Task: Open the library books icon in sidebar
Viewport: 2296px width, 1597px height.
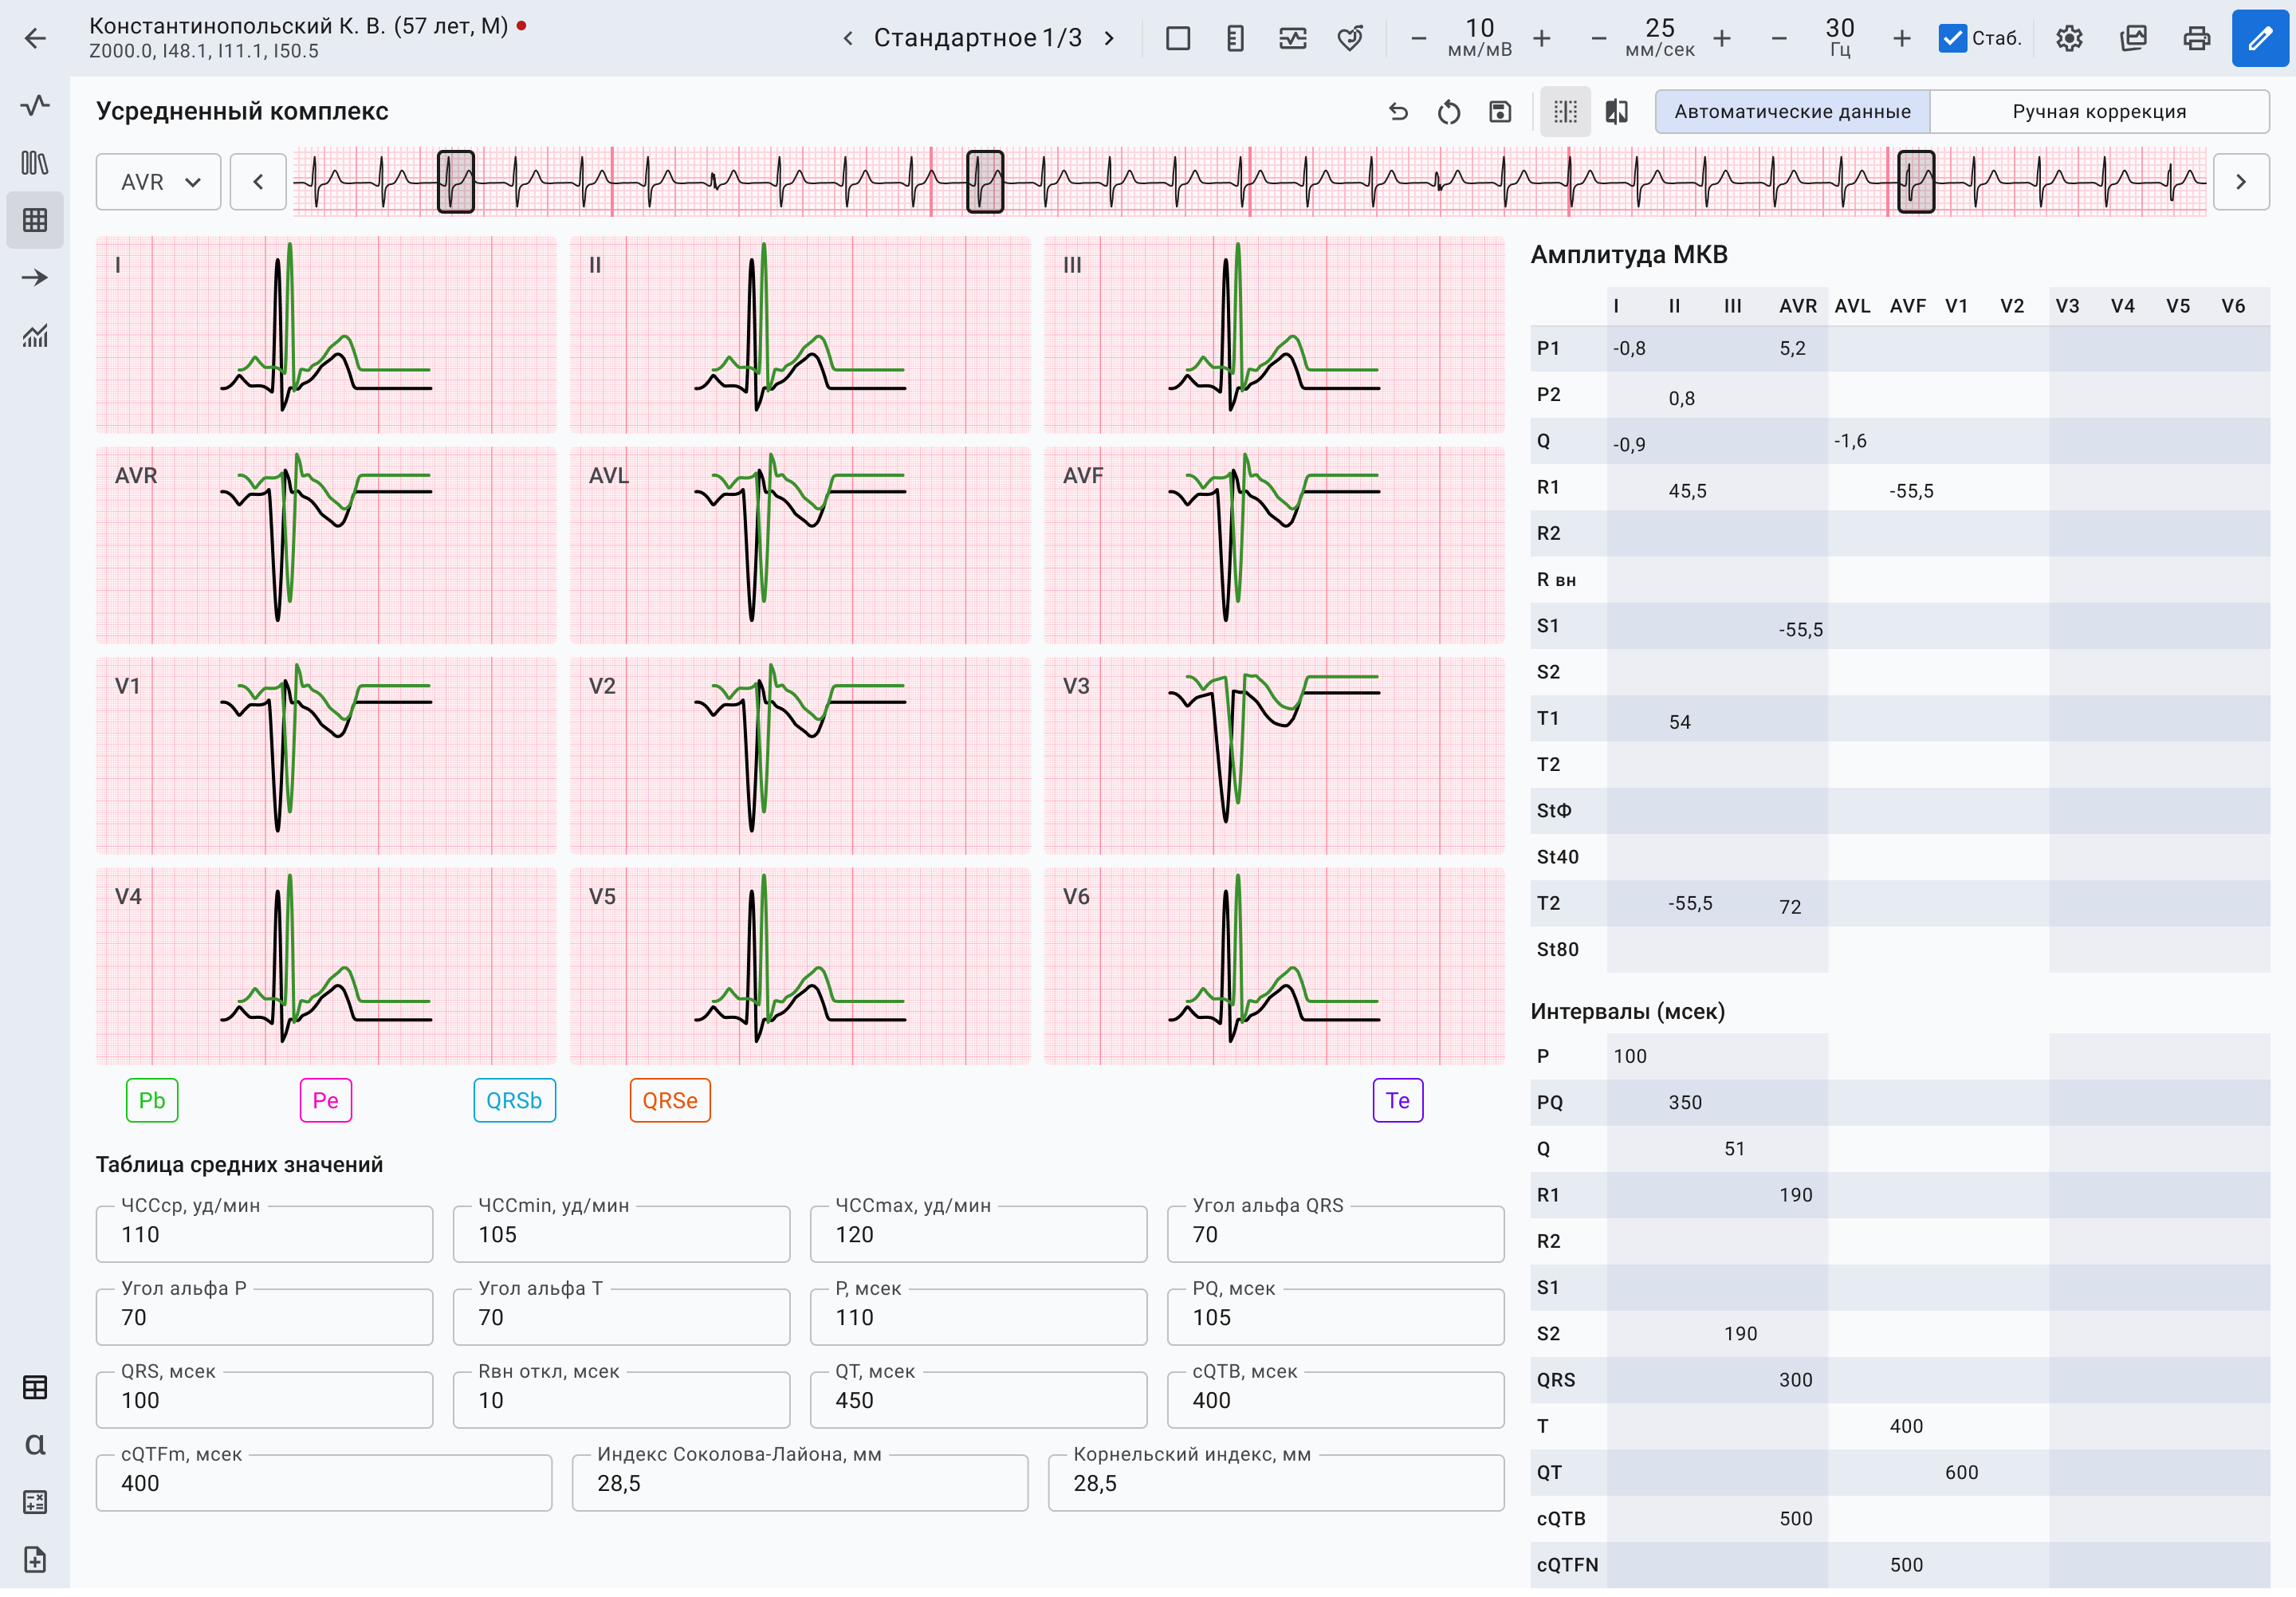Action: tap(35, 162)
